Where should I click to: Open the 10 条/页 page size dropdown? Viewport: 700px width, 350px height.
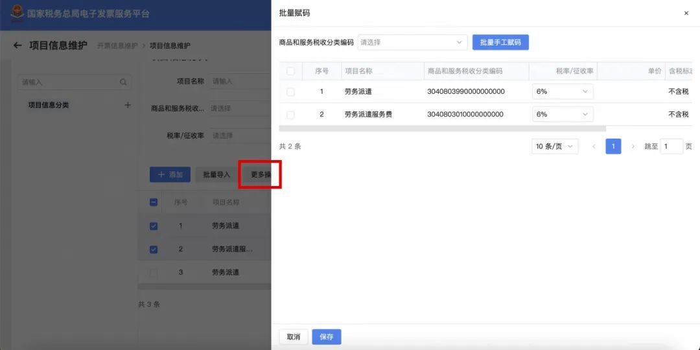click(x=555, y=146)
